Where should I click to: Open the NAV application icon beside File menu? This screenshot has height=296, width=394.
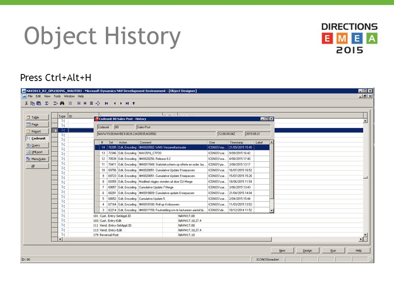[x=24, y=96]
